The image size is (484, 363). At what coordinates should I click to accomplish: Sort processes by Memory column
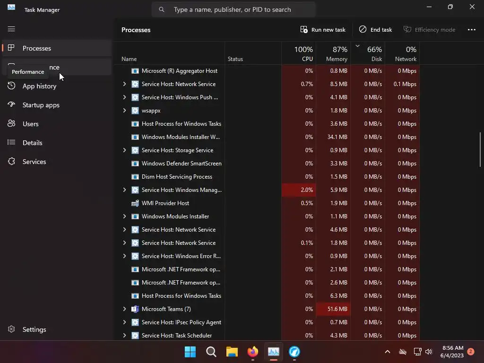click(x=333, y=53)
